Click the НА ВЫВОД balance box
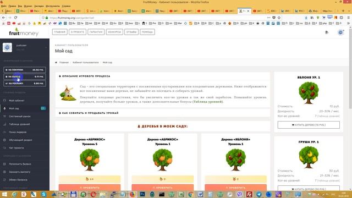The height and width of the screenshot is (198, 352). tap(25, 76)
